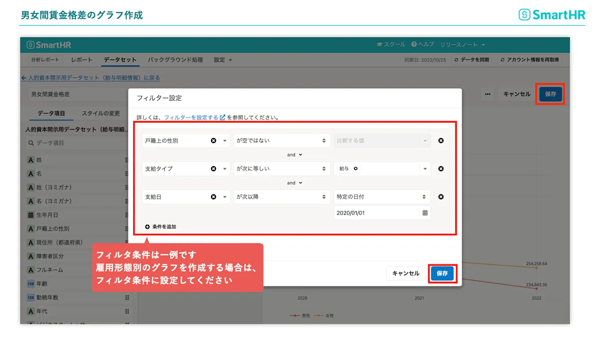Click the 男女間賃金格差 title field
The height and width of the screenshot is (340, 604).
coord(78,94)
